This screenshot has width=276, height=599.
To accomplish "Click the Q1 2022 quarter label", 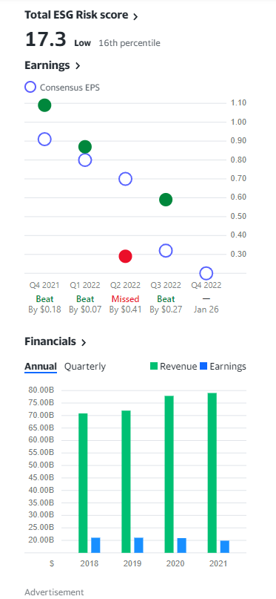I will click(85, 285).
